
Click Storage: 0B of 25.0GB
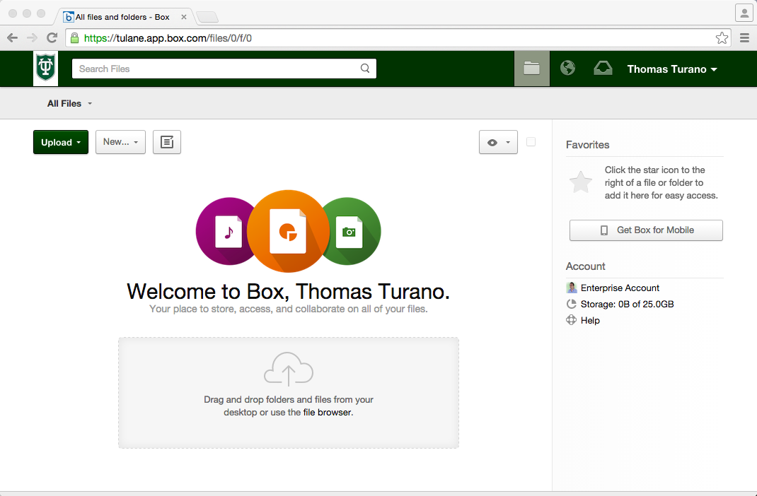click(x=627, y=304)
